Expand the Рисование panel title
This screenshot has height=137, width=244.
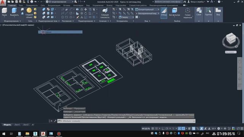tap(67, 21)
